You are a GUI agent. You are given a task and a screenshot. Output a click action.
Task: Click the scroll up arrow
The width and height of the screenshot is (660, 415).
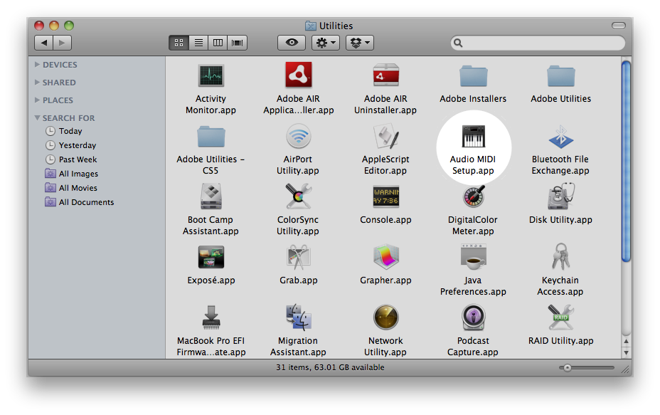[x=627, y=341]
